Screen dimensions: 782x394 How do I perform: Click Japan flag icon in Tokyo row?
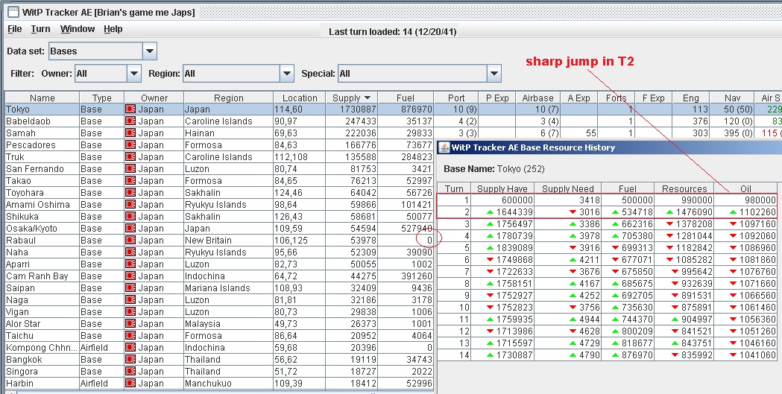130,109
